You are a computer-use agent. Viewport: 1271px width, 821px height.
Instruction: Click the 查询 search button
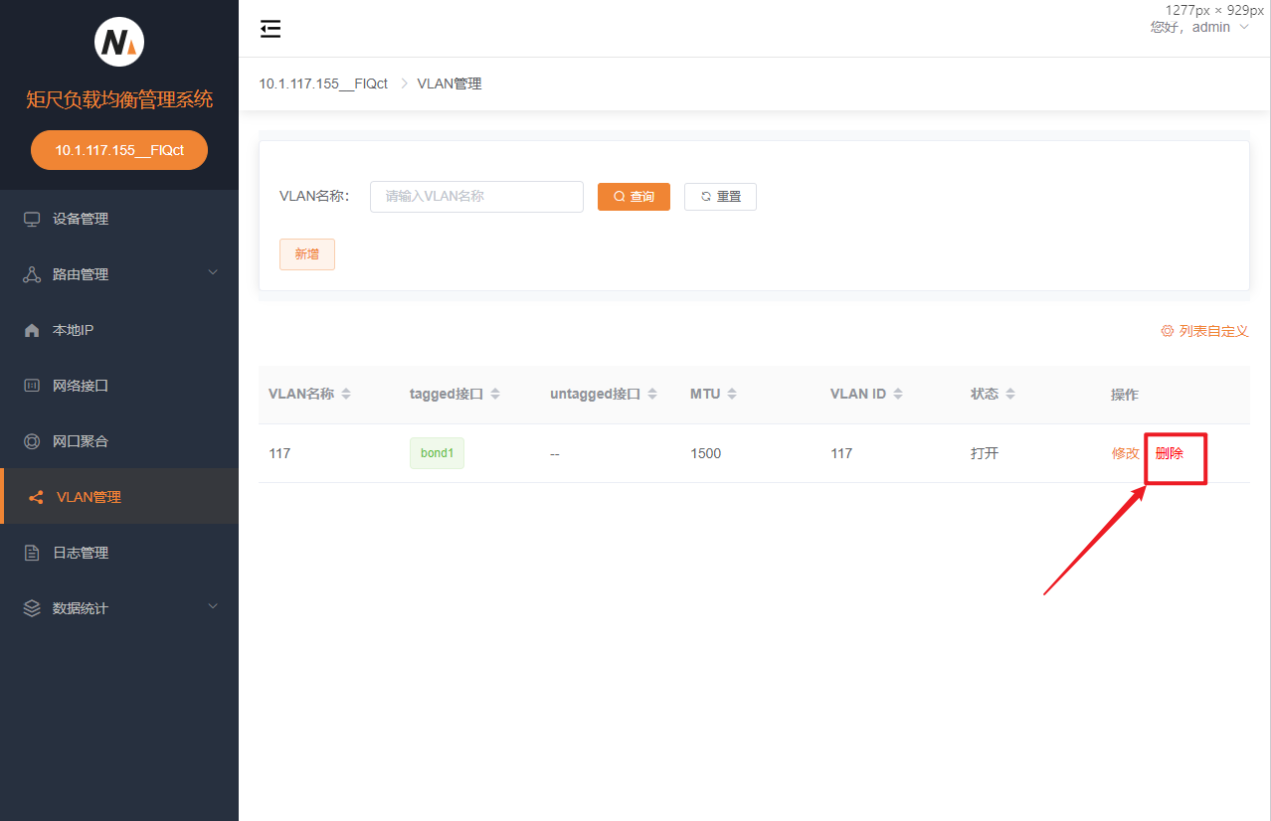pos(634,196)
